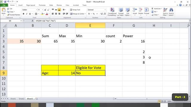
Task: Increase the cell indent
Action: pos(67,14)
